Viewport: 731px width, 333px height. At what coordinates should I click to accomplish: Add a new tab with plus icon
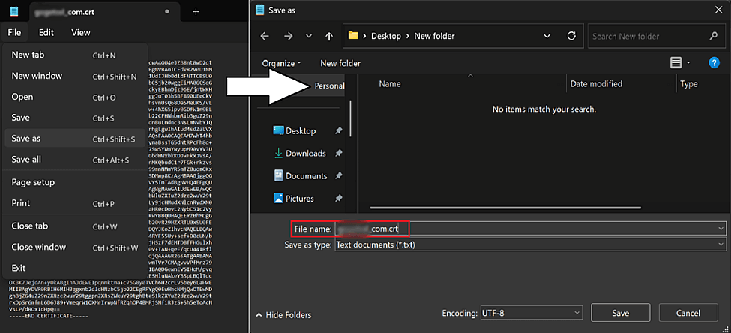point(196,12)
